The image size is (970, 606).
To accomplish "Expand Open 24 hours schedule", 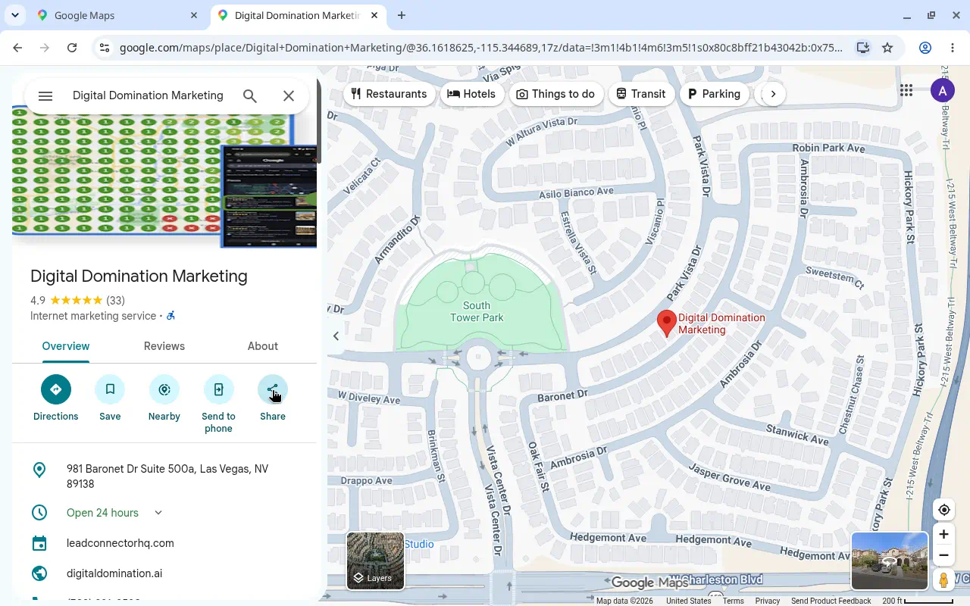I will click(158, 513).
